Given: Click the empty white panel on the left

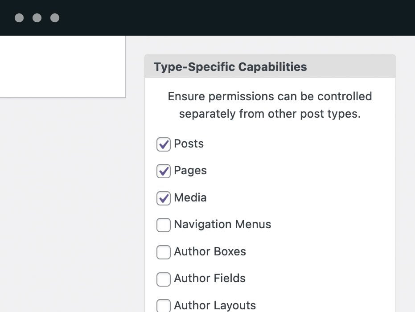Looking at the screenshot, I should point(62,67).
